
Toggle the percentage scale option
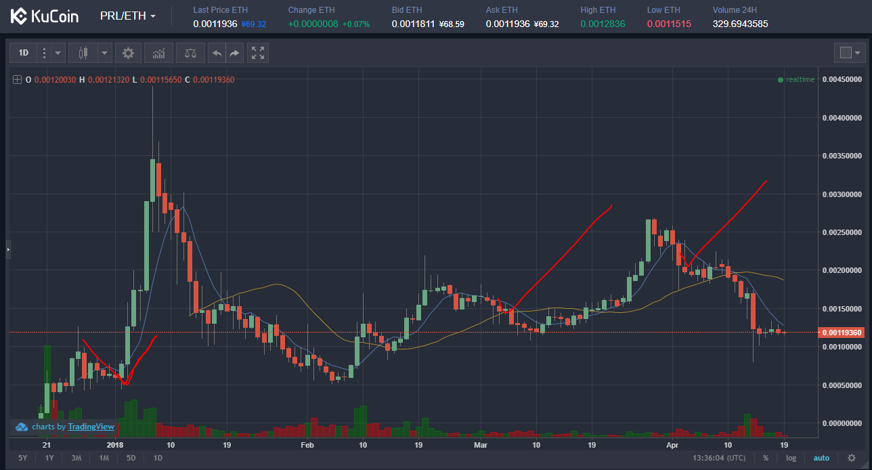coord(766,458)
